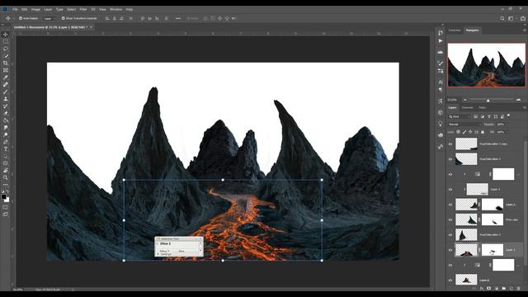Toggle the Auto-Select checkbox
The width and height of the screenshot is (528, 297).
(21, 18)
